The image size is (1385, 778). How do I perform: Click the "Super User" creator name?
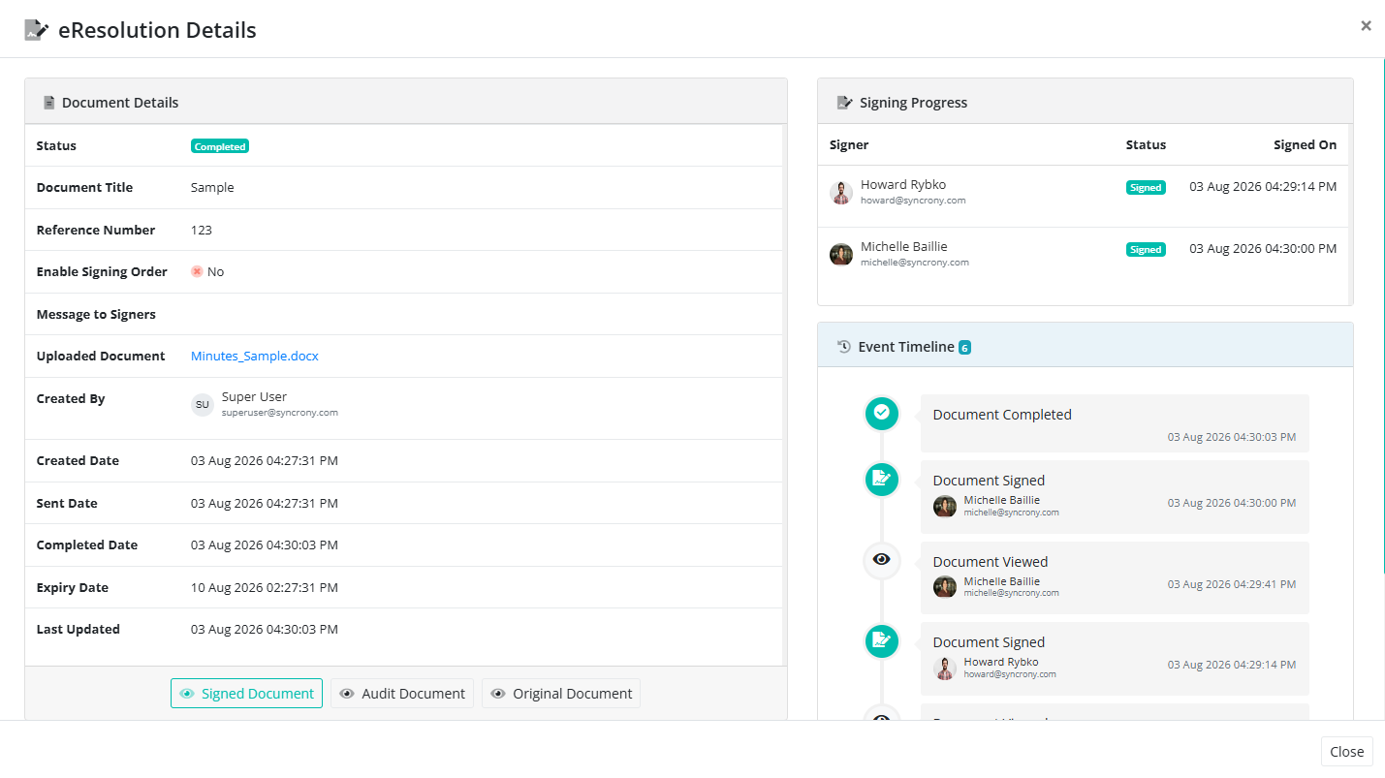tap(254, 397)
